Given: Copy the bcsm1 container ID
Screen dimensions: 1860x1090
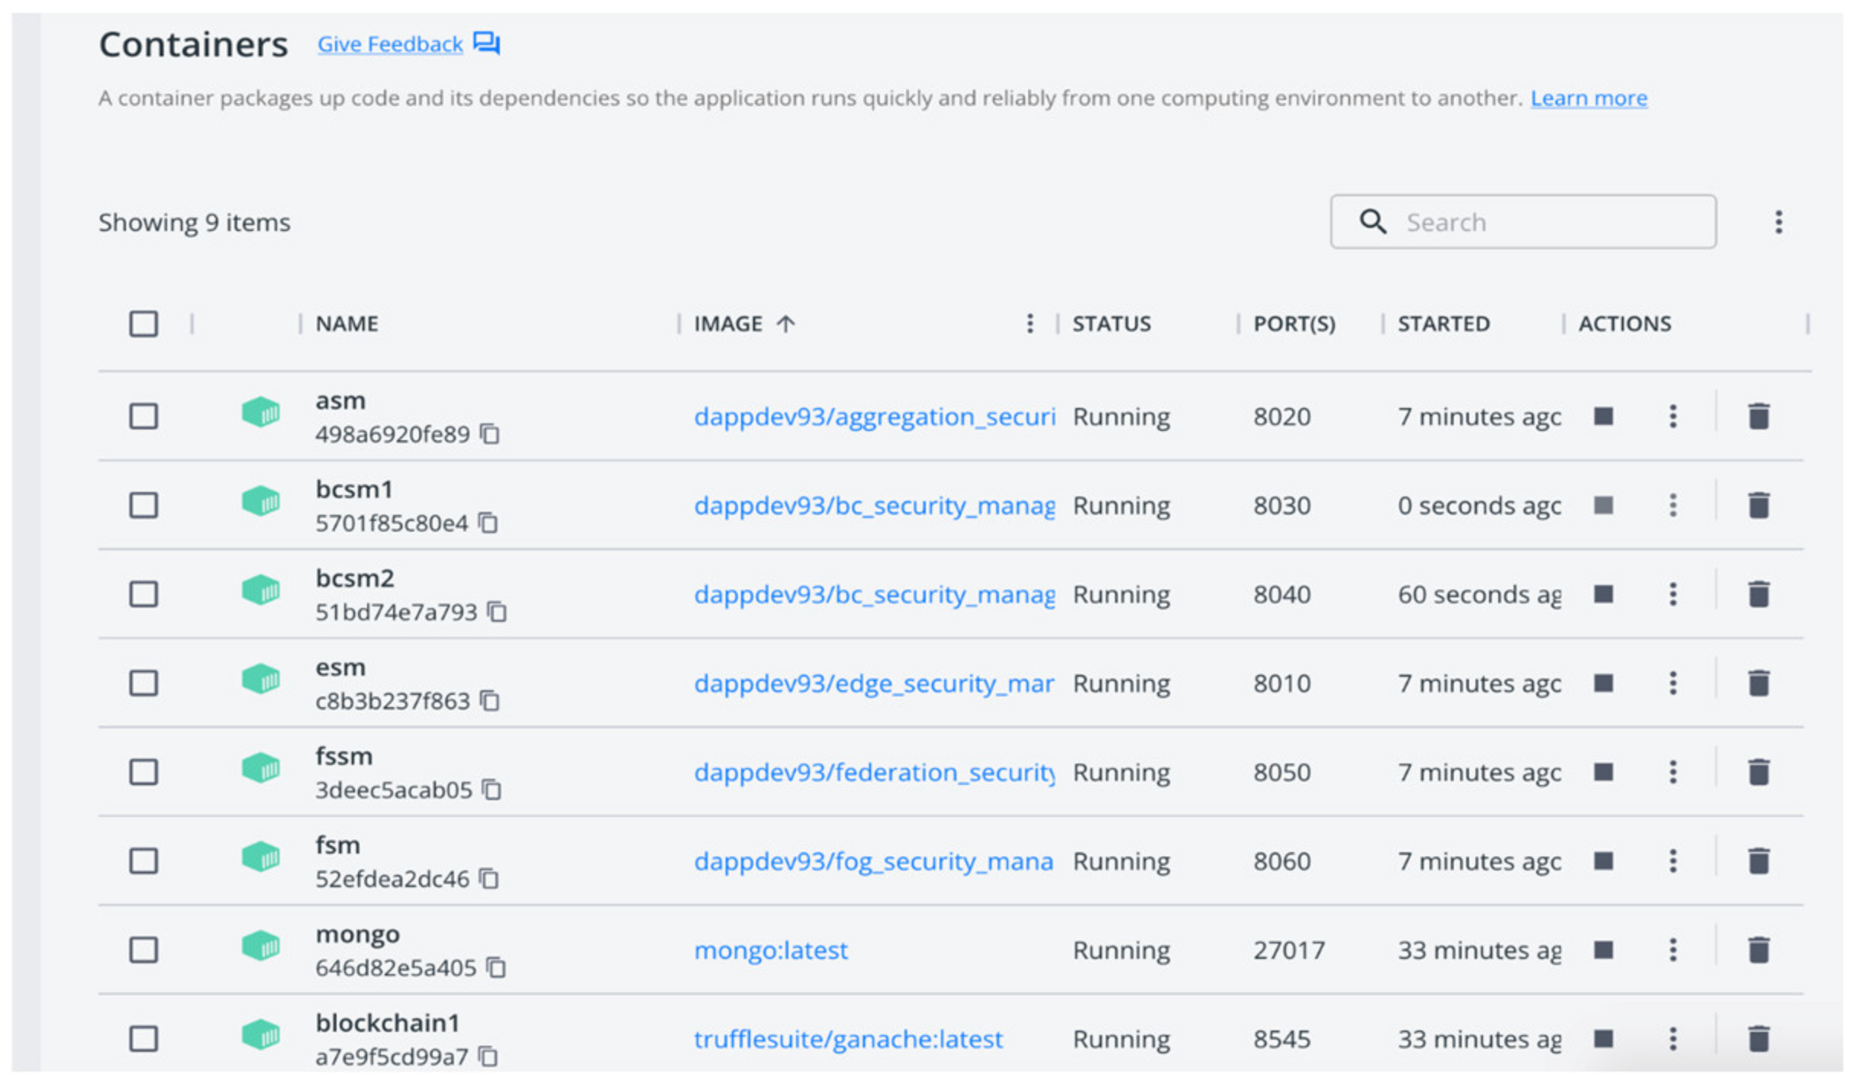Looking at the screenshot, I should pos(488,523).
